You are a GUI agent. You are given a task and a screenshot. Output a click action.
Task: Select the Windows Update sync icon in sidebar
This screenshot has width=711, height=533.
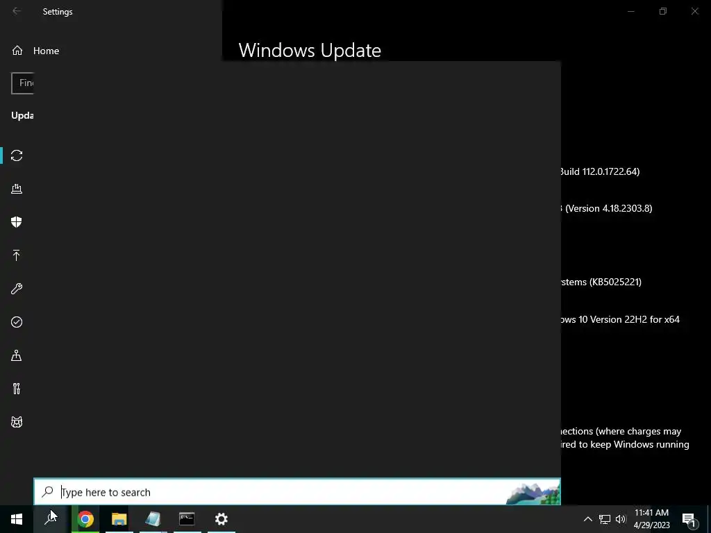[17, 155]
